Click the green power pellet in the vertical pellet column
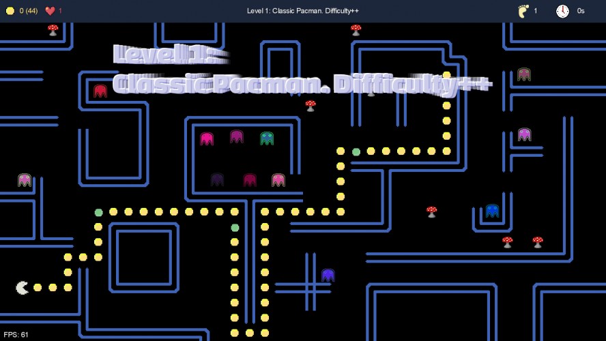The image size is (606, 341). click(x=235, y=228)
